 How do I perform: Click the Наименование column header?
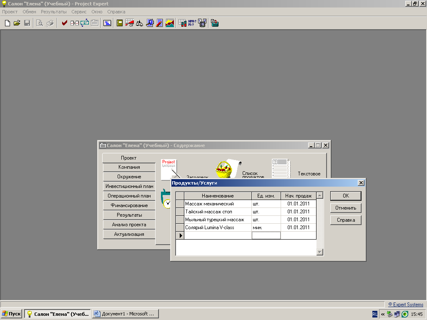[218, 196]
